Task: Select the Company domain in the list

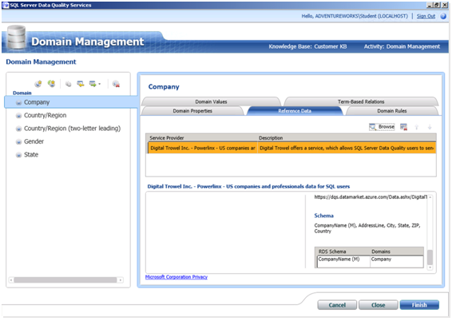Action: click(71, 102)
